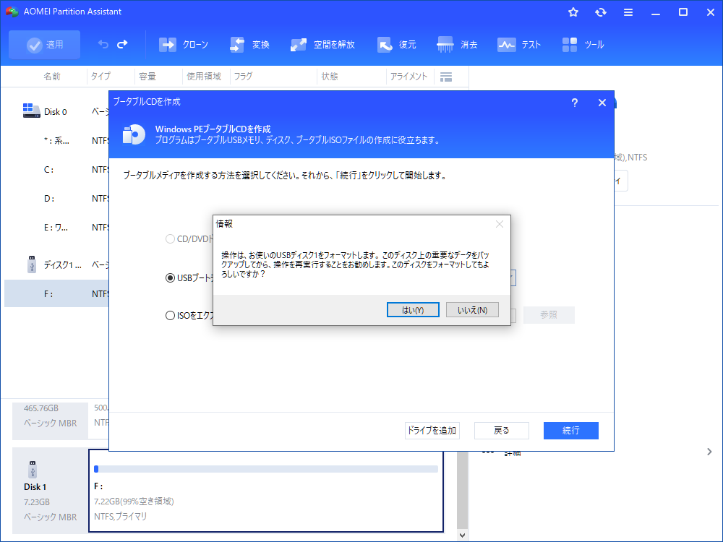Click the help question mark in bootable dialog

point(575,103)
